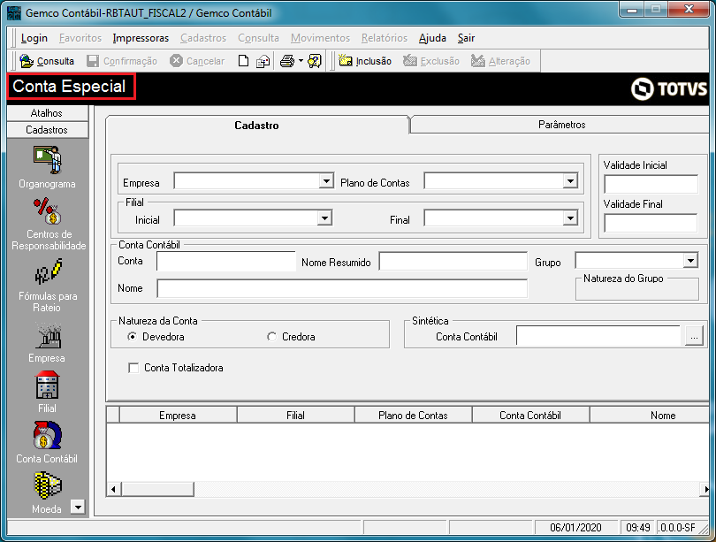Click the Empresa grid column header
The width and height of the screenshot is (716, 542).
[178, 415]
